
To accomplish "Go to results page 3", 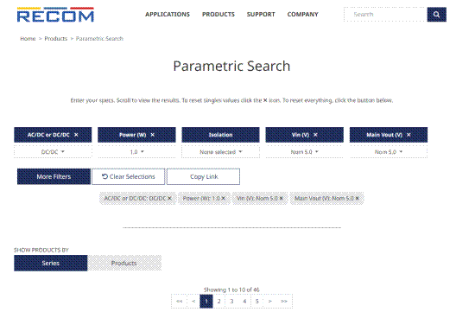I will point(231,302).
